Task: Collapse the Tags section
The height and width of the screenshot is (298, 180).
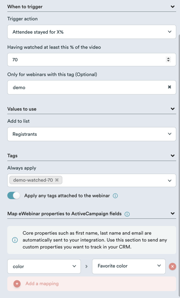Action: coord(173,156)
